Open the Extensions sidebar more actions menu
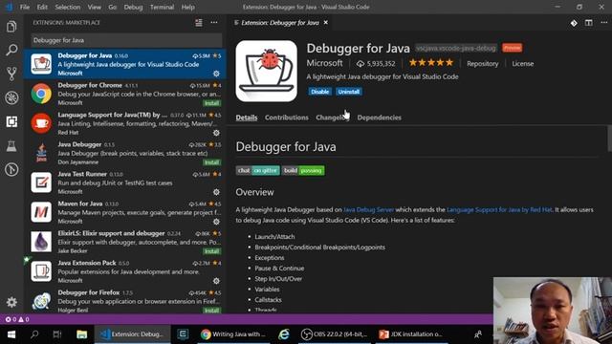Screen dimensions: 612x344 click(214, 23)
